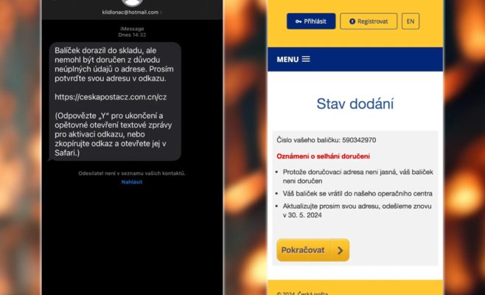Tap sender klidlonac@hotmail.com contact header
Viewport: 485px width, 295px height.
point(132,13)
